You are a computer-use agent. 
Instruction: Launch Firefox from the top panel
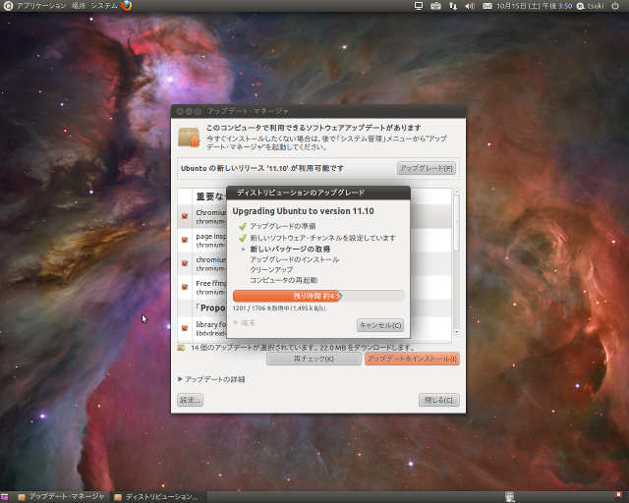tap(127, 6)
